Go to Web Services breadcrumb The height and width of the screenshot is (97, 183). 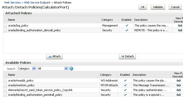(x=12, y=2)
